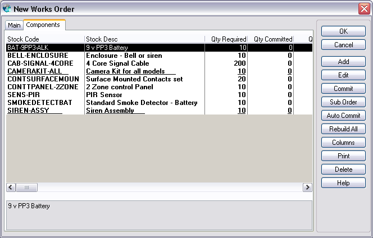Select the CONTTPANEL-2ZONE stock code
The width and height of the screenshot is (373, 238).
click(x=43, y=87)
